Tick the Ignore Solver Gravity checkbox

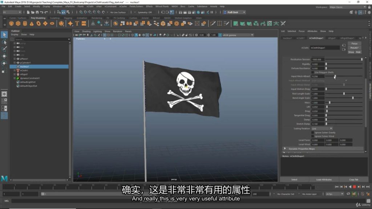point(313,132)
